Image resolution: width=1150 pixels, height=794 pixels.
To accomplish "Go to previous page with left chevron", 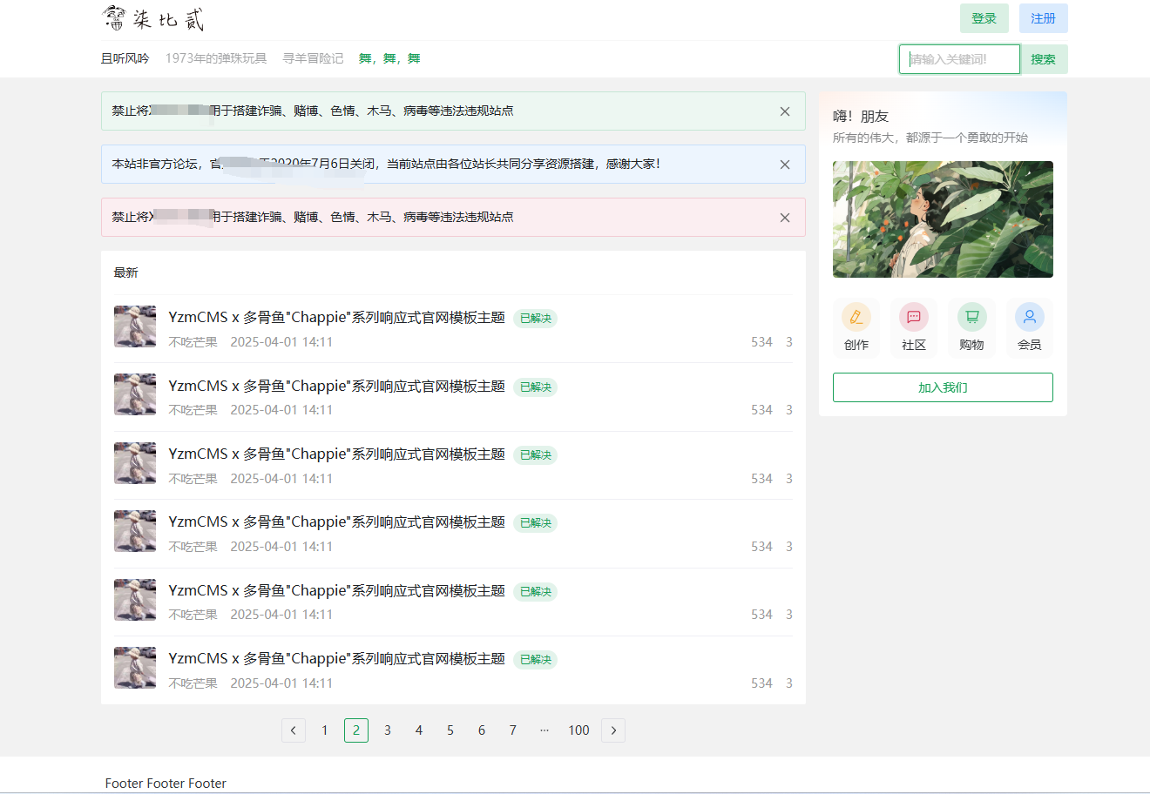I will point(294,730).
